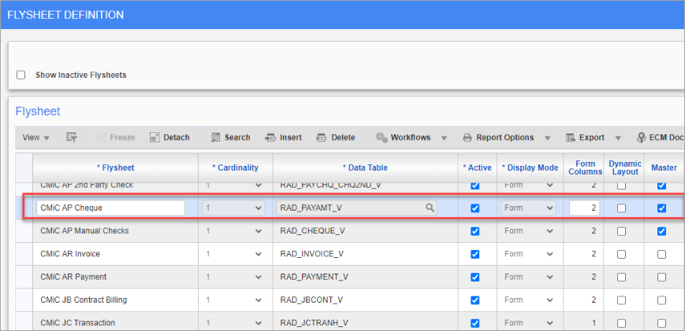The width and height of the screenshot is (685, 331).
Task: Open ECM Documents from the toolbar
Action: pyautogui.click(x=660, y=138)
